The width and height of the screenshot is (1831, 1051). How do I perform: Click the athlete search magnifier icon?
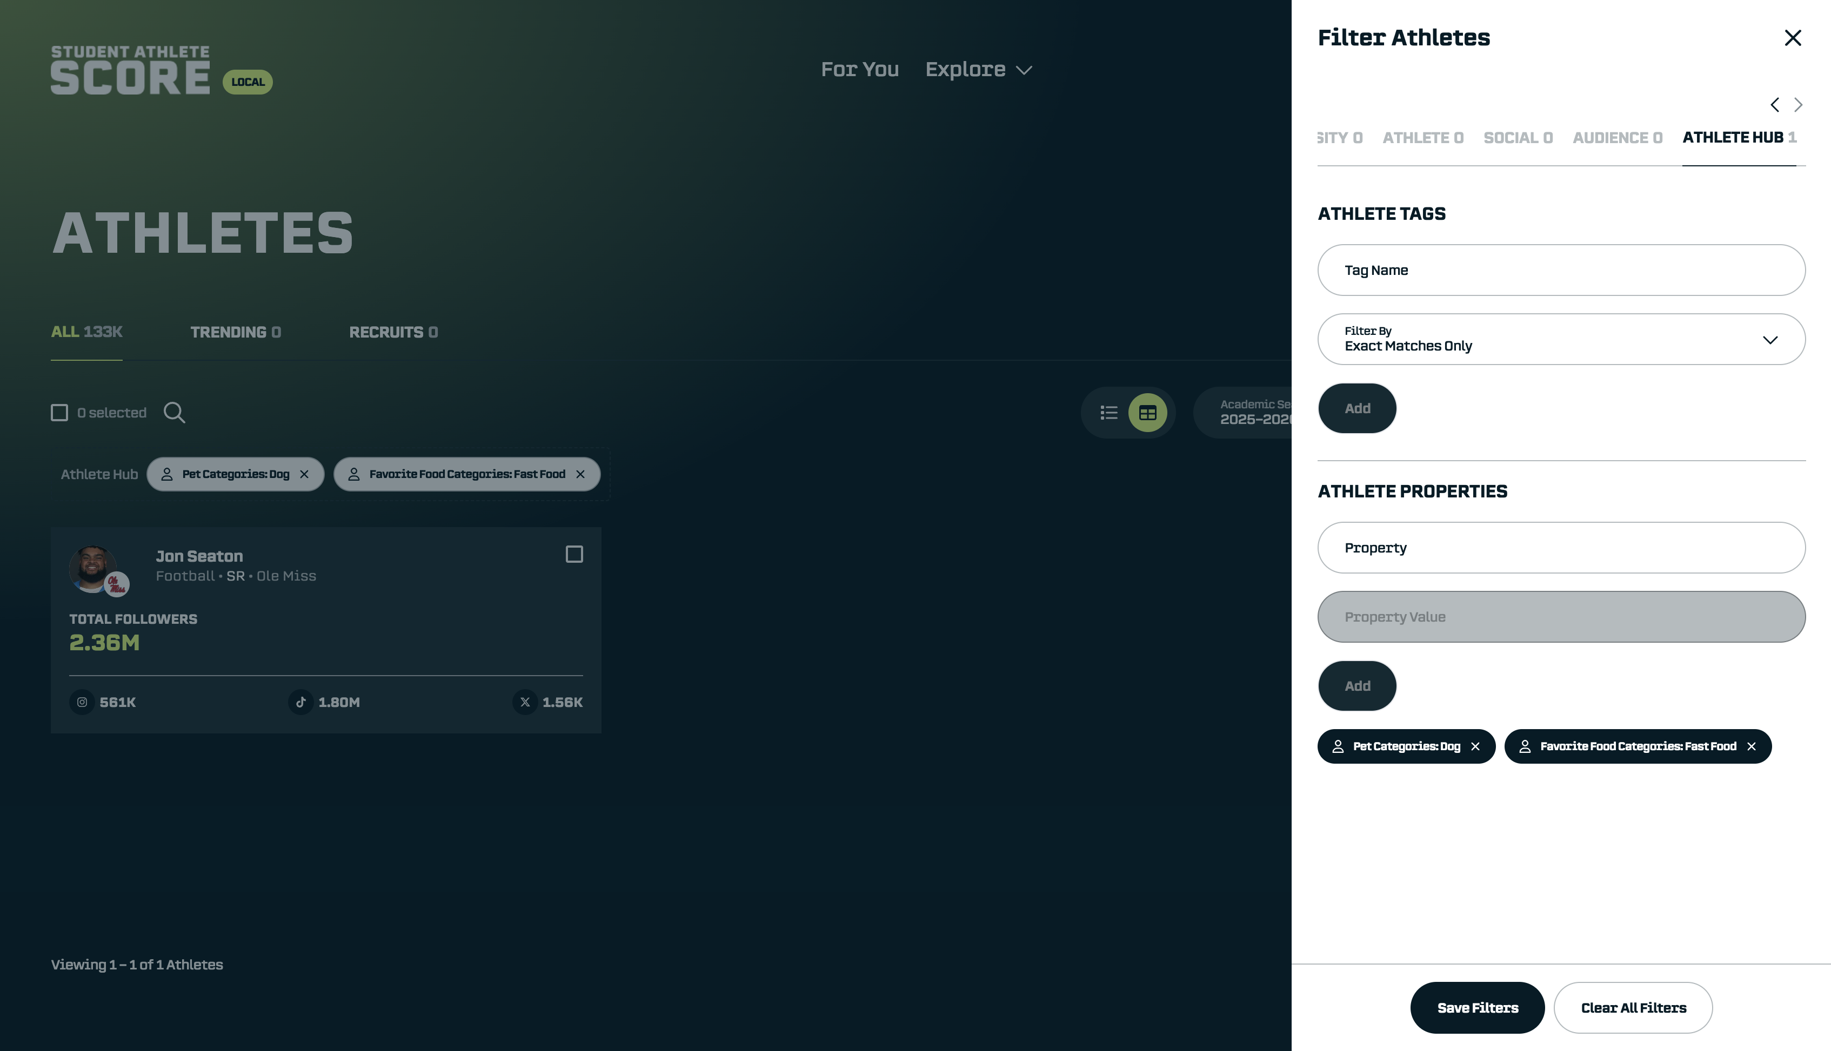coord(174,412)
